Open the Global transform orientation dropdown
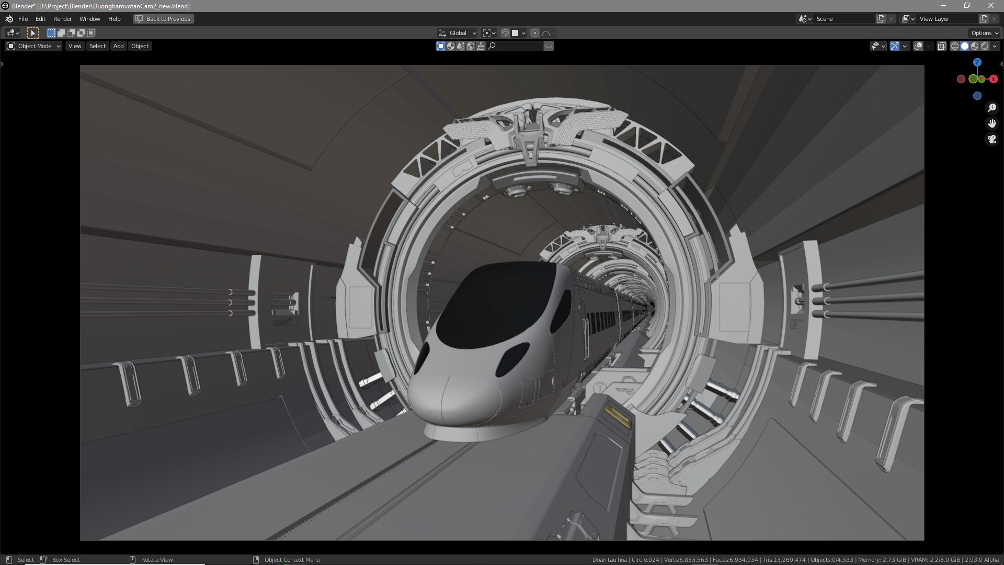 457,33
